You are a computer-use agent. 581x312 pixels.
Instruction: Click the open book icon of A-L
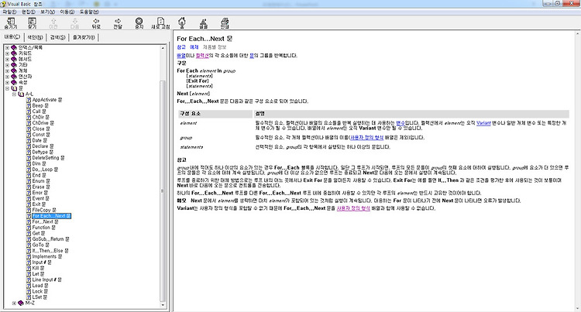tap(21, 94)
